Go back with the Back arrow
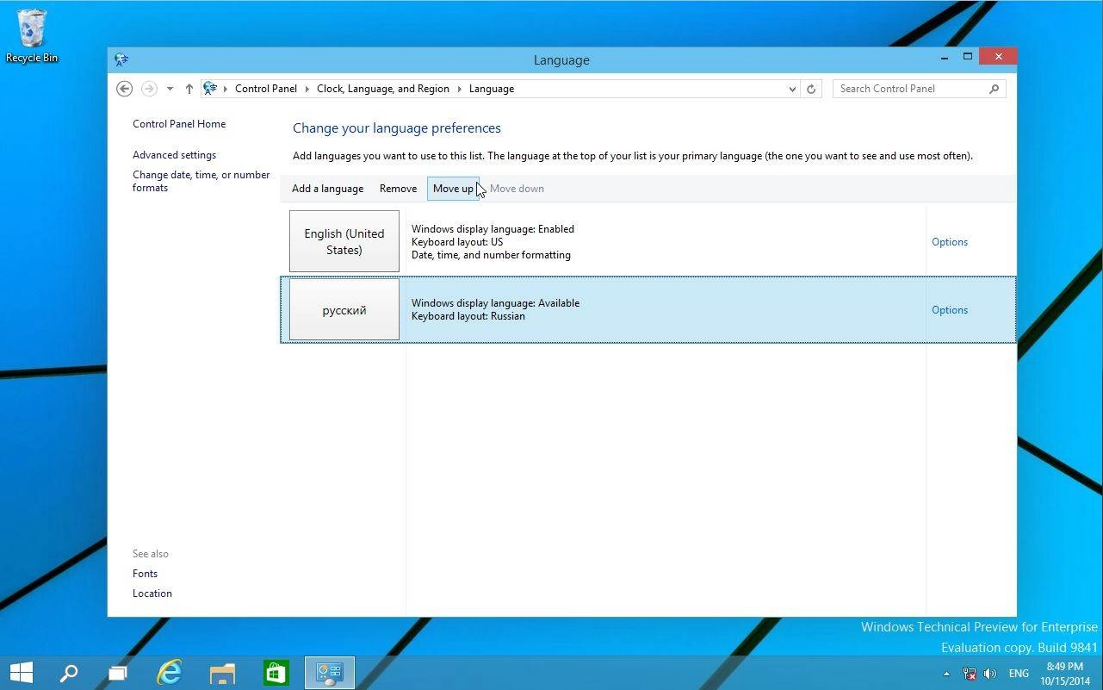Viewport: 1103px width, 690px height. [124, 89]
